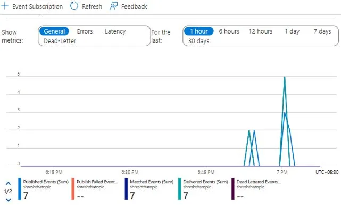Click the value 7 under Delivered Events
341x205 pixels.
pyautogui.click(x=186, y=196)
